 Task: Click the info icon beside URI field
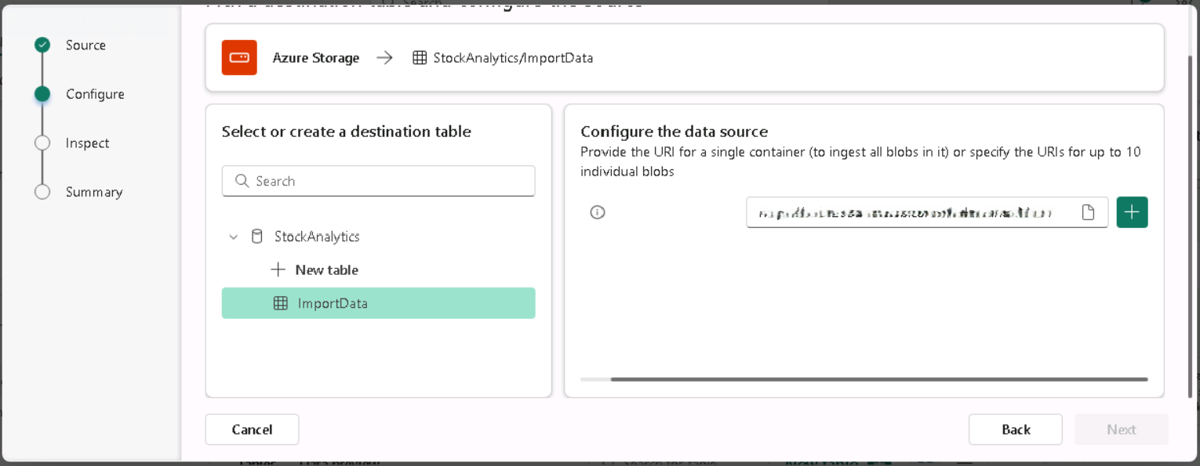[x=598, y=212]
